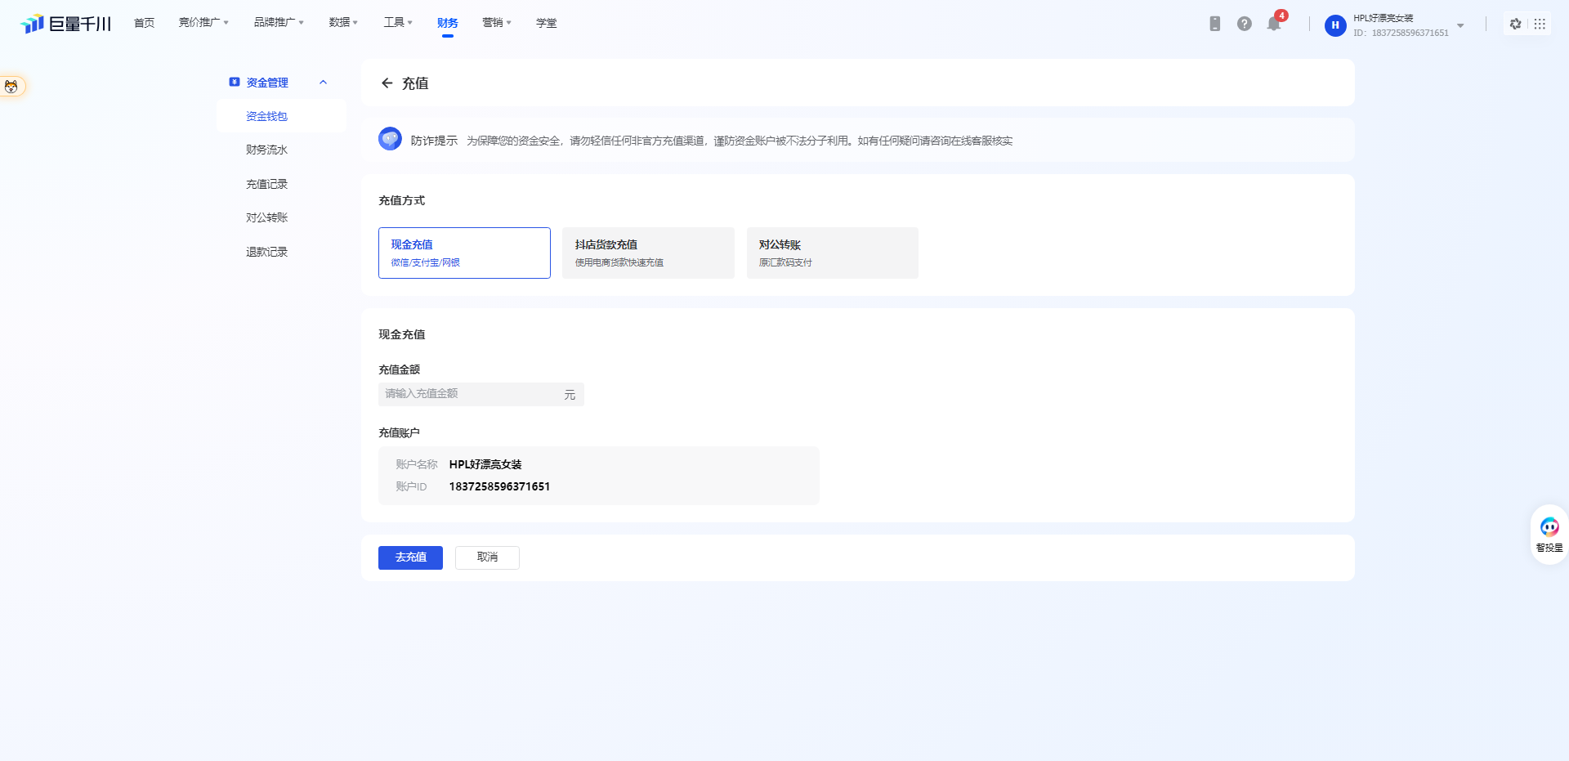Open the notification bell with badge
This screenshot has height=761, width=1569.
pos(1273,24)
